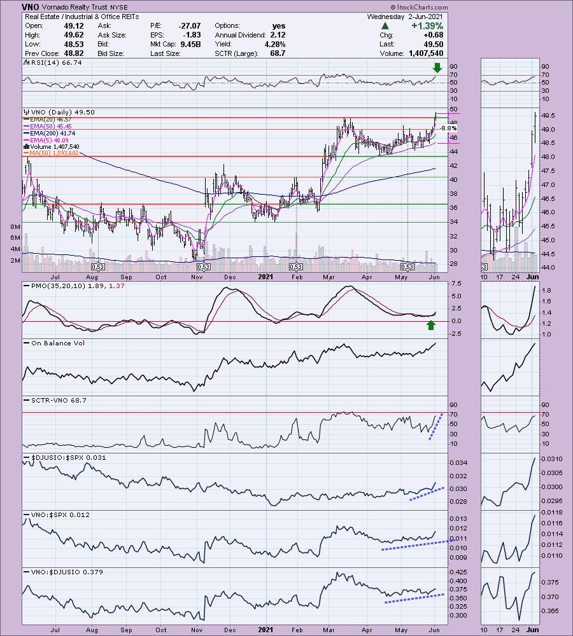
Task: Click the Chg value +0.68
Action: (434, 35)
